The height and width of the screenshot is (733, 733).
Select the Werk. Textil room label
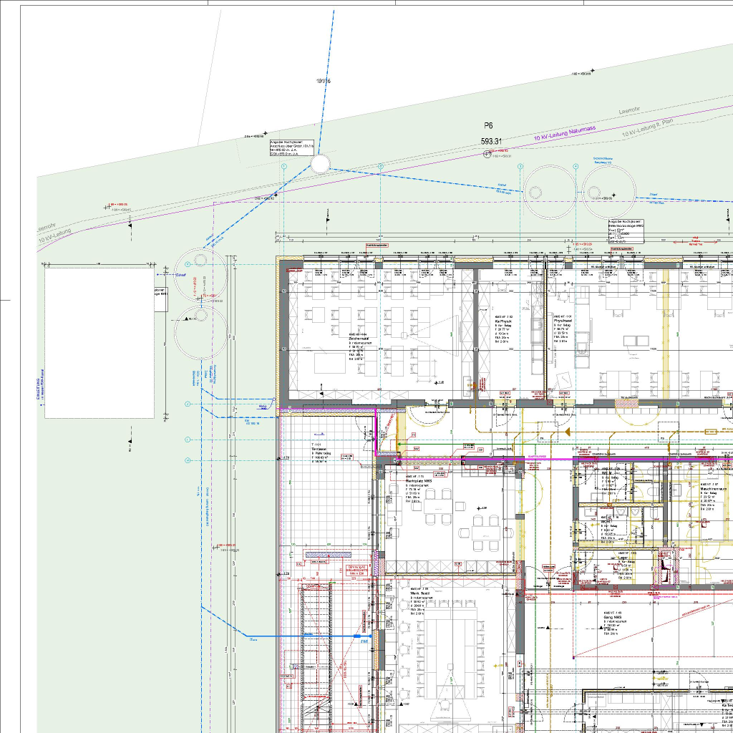[419, 594]
